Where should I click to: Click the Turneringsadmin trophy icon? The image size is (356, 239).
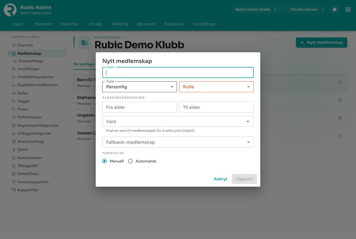14,182
